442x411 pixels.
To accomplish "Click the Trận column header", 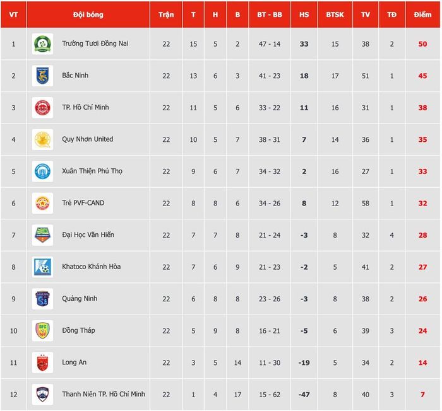I will pos(166,14).
